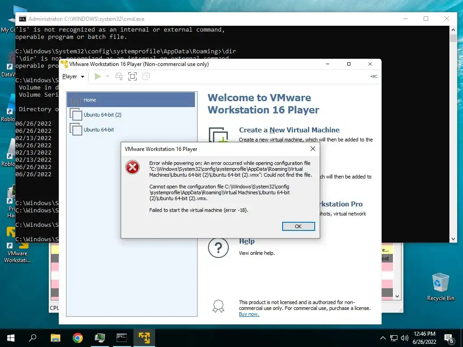Click VMware Player taskbar button
This screenshot has width=463, height=347.
[x=144, y=338]
